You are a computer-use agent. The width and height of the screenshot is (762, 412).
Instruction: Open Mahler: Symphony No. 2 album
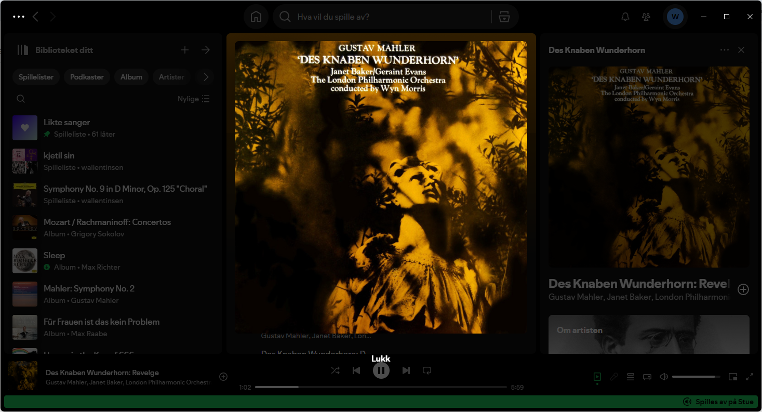point(113,294)
